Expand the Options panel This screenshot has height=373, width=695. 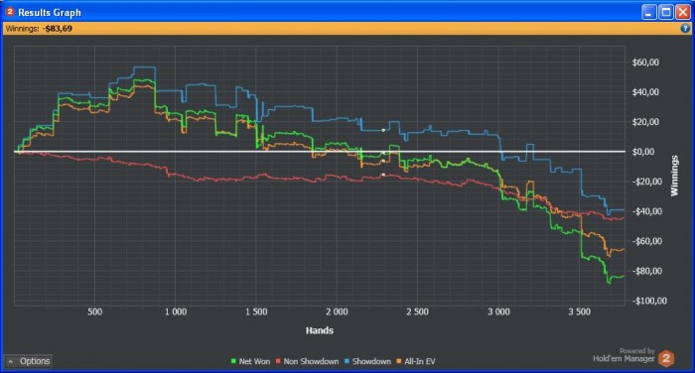tap(29, 361)
